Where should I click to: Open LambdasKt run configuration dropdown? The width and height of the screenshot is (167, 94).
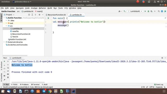[x=135, y=11]
